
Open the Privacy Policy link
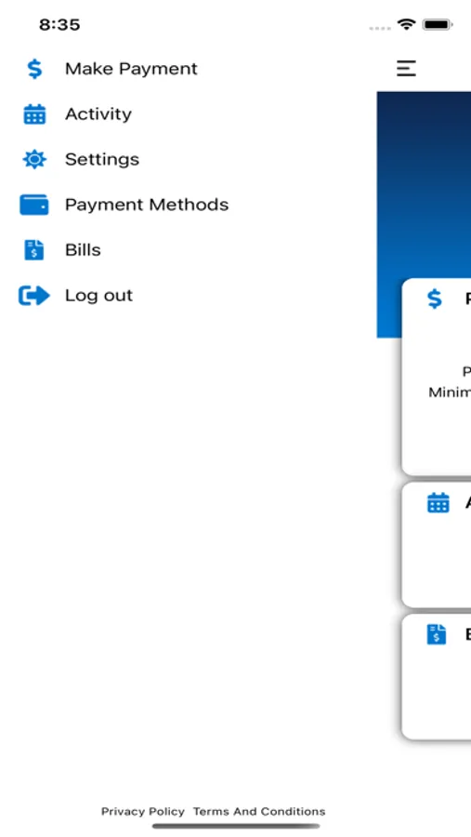tap(142, 811)
